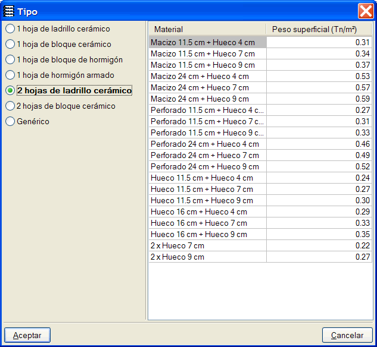Viewport: 377px width, 347px height.
Task: Select row 'Macizo 24 cm + Hueco 9 cm'
Action: pos(260,99)
